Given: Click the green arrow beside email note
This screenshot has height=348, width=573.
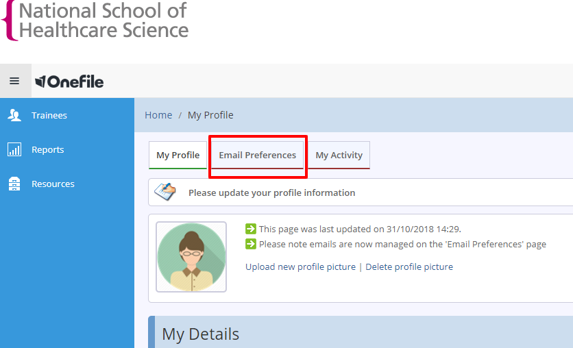Looking at the screenshot, I should point(251,244).
